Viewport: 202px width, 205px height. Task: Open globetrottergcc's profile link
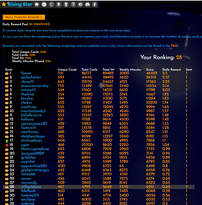[35, 170]
